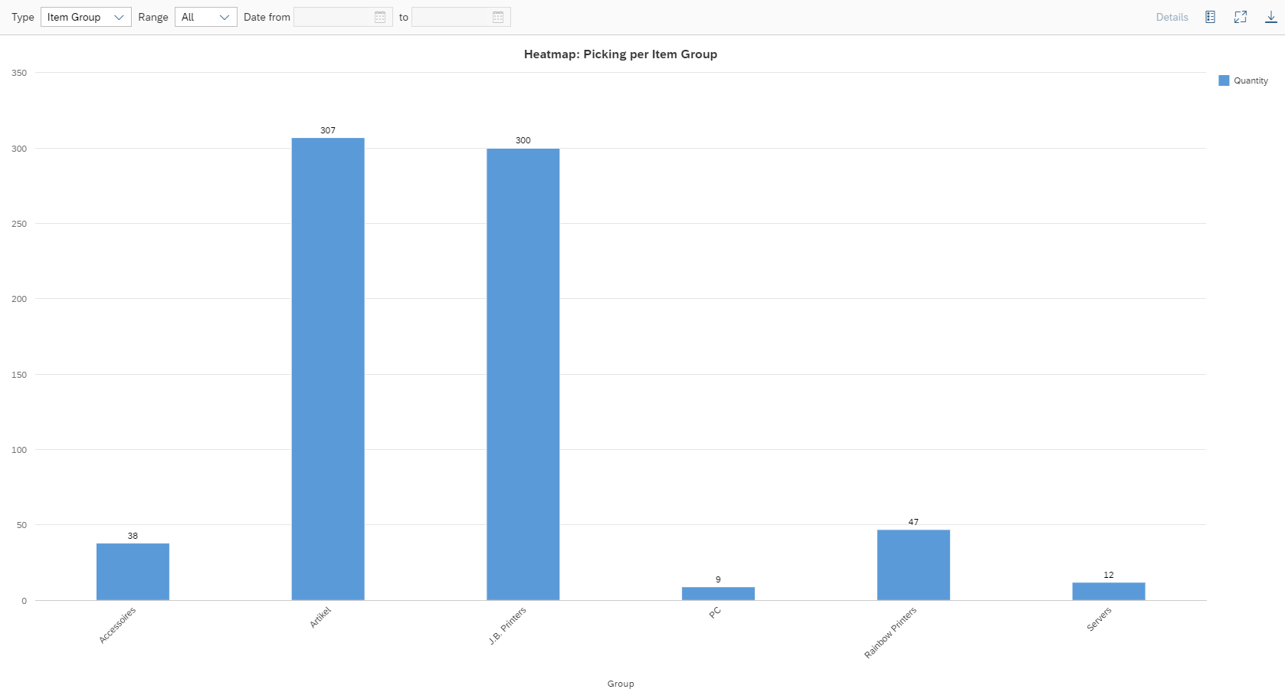Open the chart in full screen

click(x=1241, y=17)
